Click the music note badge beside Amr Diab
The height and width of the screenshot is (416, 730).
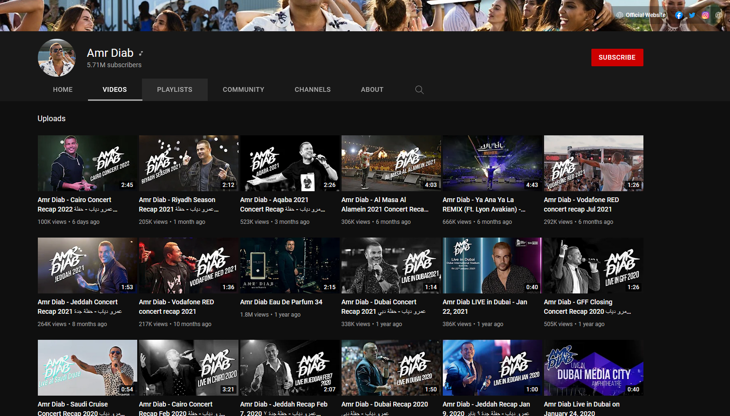(141, 53)
